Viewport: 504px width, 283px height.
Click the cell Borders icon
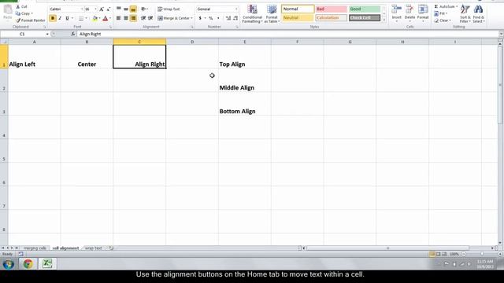[x=81, y=18]
